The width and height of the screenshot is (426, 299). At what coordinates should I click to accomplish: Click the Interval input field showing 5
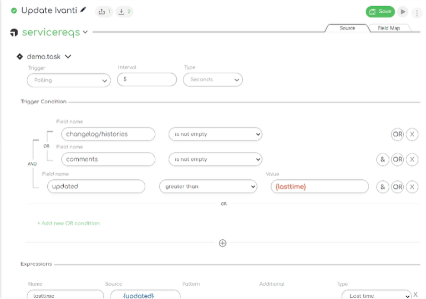click(147, 79)
